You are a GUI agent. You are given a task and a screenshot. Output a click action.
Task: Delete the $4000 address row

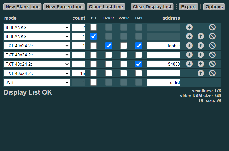[x=212, y=64]
